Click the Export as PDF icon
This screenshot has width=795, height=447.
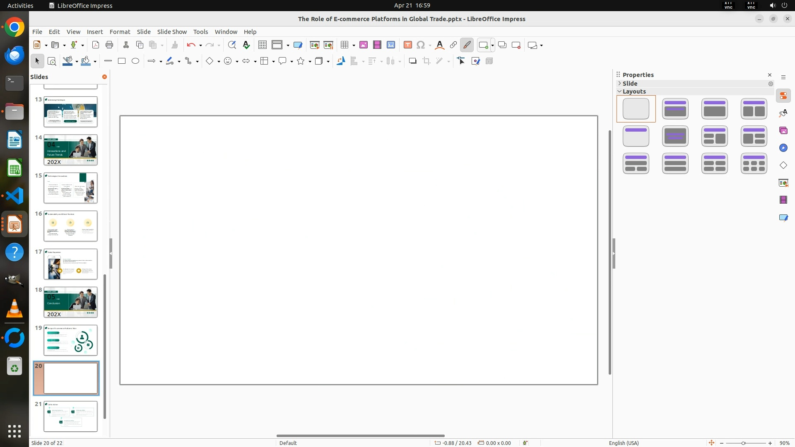96,45
